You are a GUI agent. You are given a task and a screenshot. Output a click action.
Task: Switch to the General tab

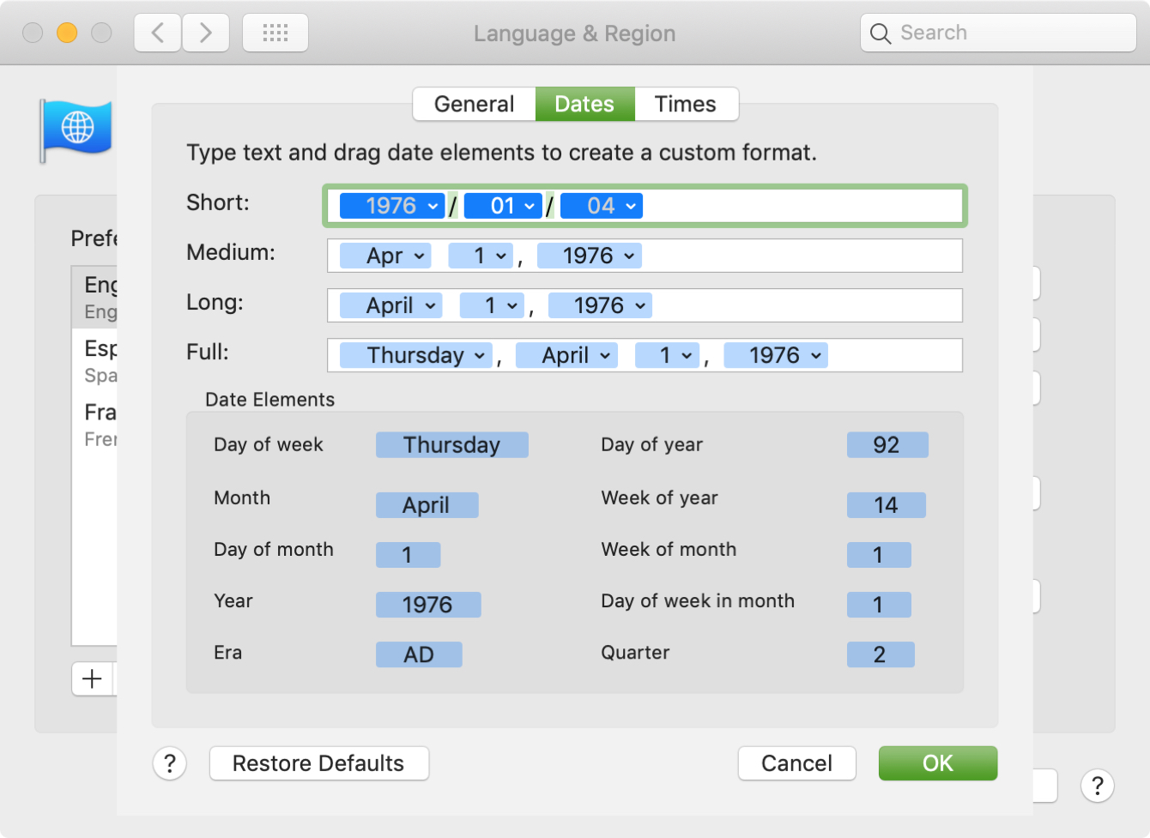click(x=475, y=104)
